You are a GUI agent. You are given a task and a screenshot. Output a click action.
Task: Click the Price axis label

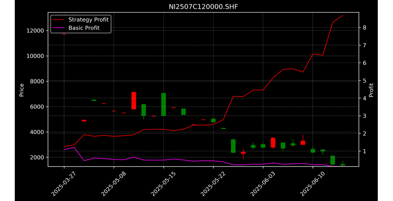pyautogui.click(x=21, y=90)
